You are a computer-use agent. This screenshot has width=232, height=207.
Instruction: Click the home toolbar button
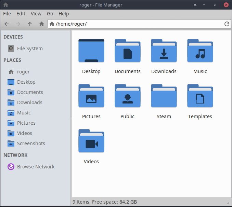[42, 24]
